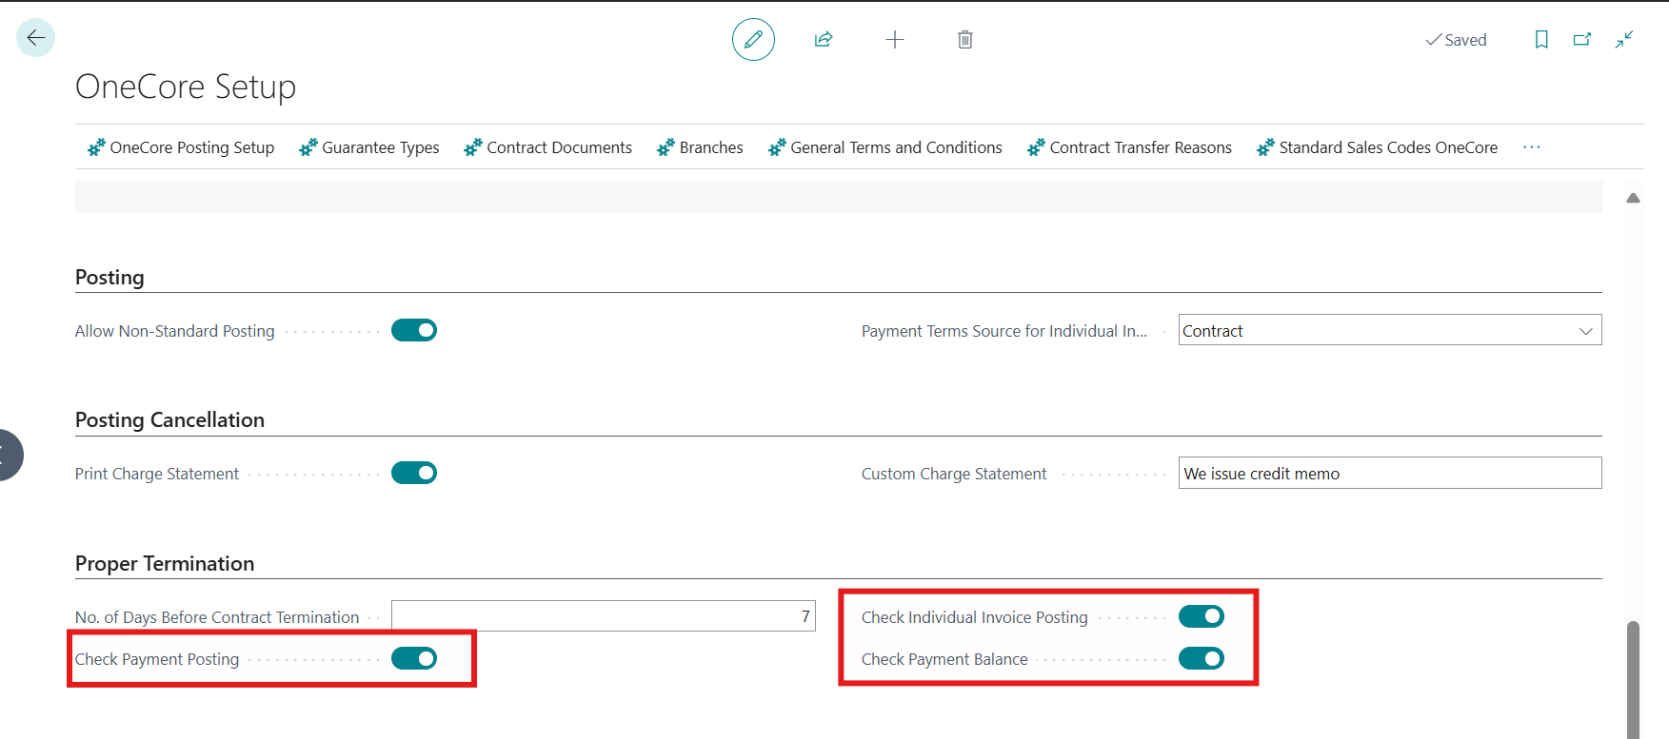This screenshot has width=1669, height=739.
Task: Click the plus icon to create new
Action: (894, 40)
